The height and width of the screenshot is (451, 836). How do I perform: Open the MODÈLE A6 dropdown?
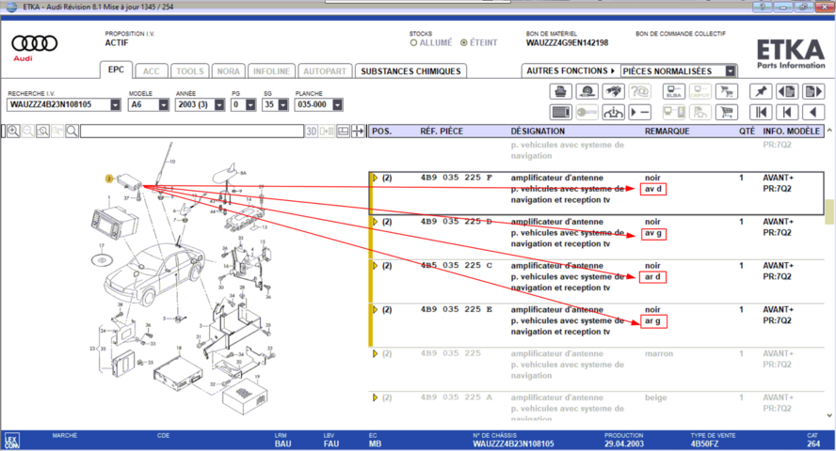point(163,105)
